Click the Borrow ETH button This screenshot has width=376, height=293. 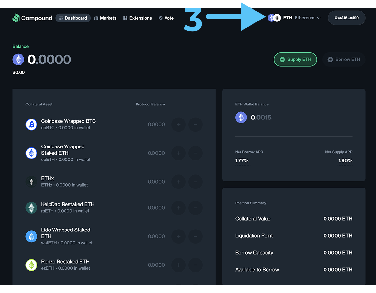pyautogui.click(x=344, y=60)
